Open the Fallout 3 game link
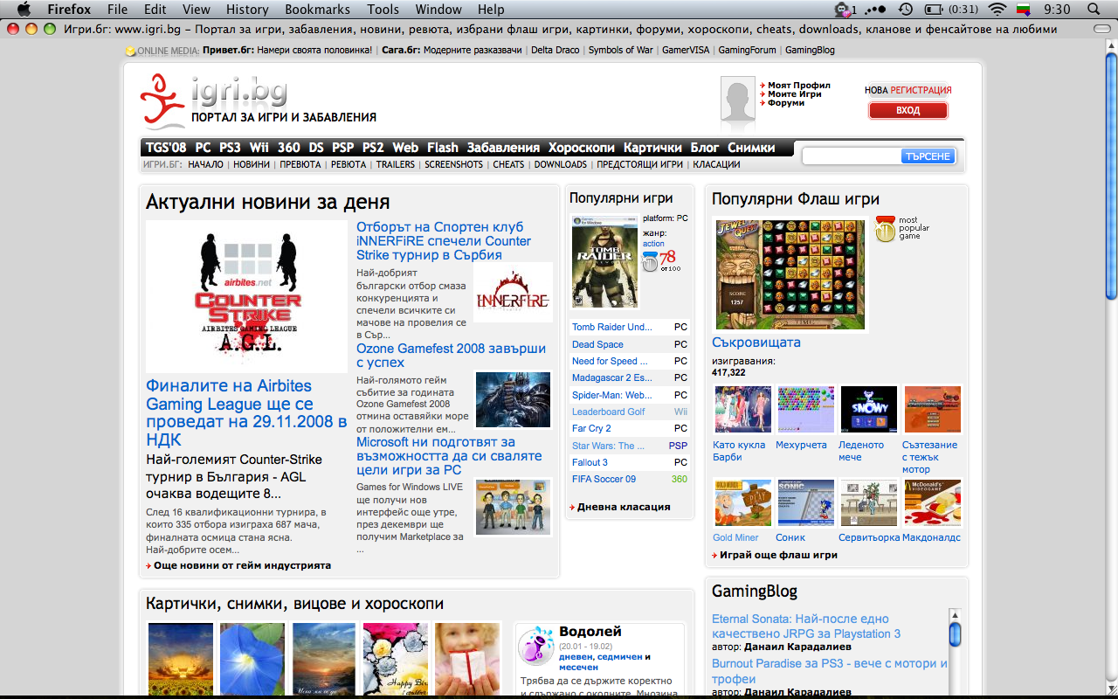 [x=590, y=462]
